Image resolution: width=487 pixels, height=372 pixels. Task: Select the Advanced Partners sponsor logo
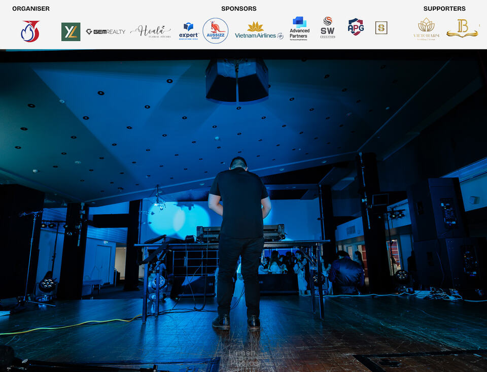(299, 28)
